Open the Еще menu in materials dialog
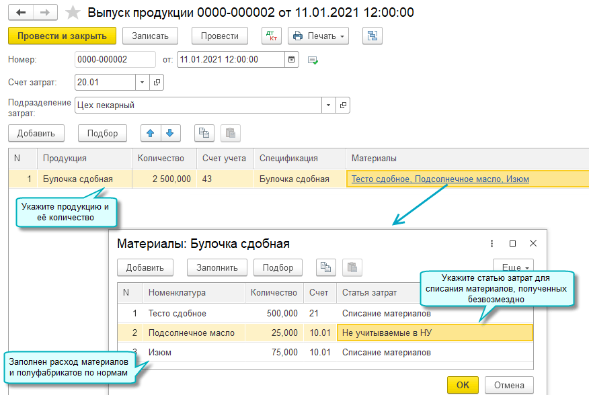This screenshot has height=395, width=589. 513,267
